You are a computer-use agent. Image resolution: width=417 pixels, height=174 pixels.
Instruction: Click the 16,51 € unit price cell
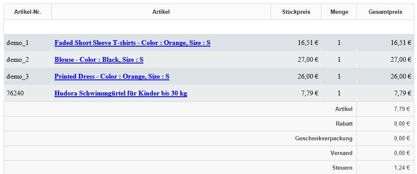pos(308,43)
